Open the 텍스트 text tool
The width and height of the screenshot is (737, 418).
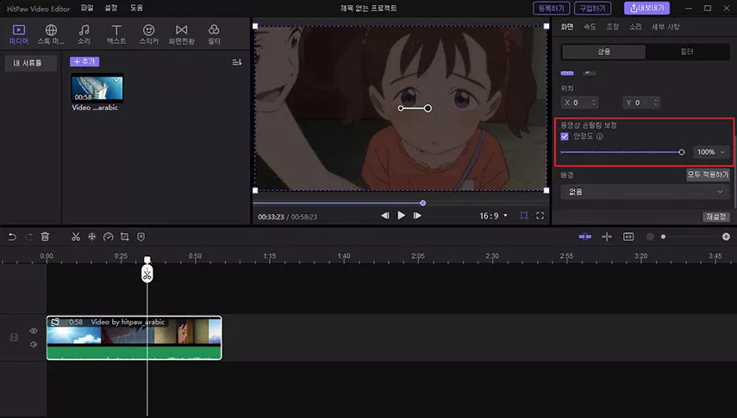click(x=116, y=34)
